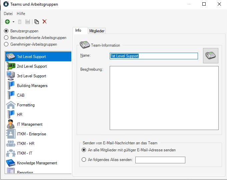This screenshot has height=180, width=227.
Task: Select Genehmiger-Arbeitsgruppen radio button
Action: (6, 44)
